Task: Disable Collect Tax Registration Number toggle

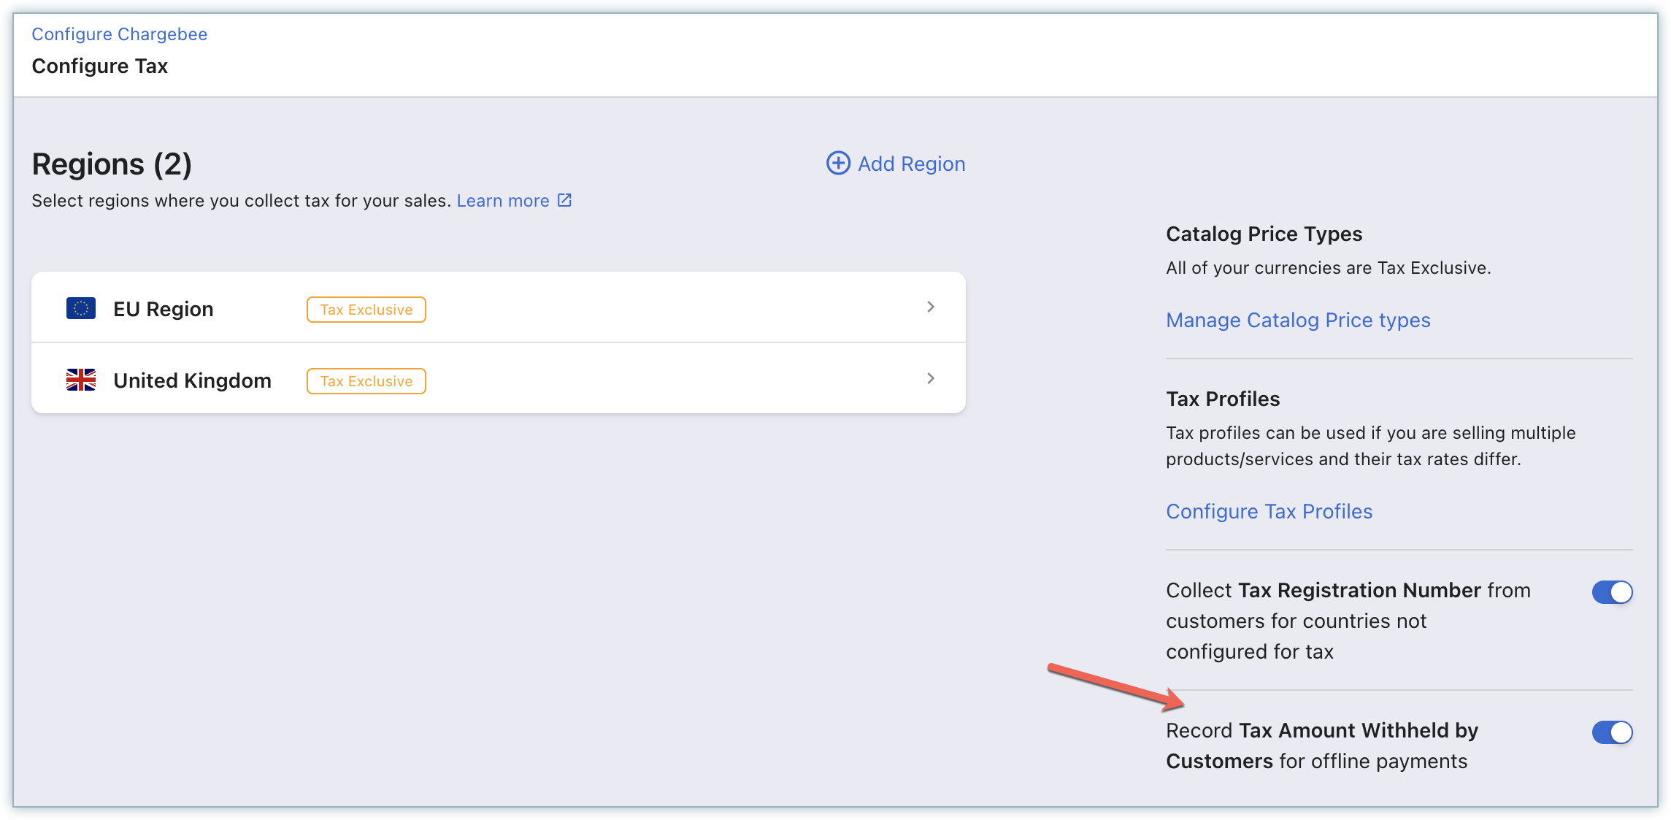Action: 1611,592
